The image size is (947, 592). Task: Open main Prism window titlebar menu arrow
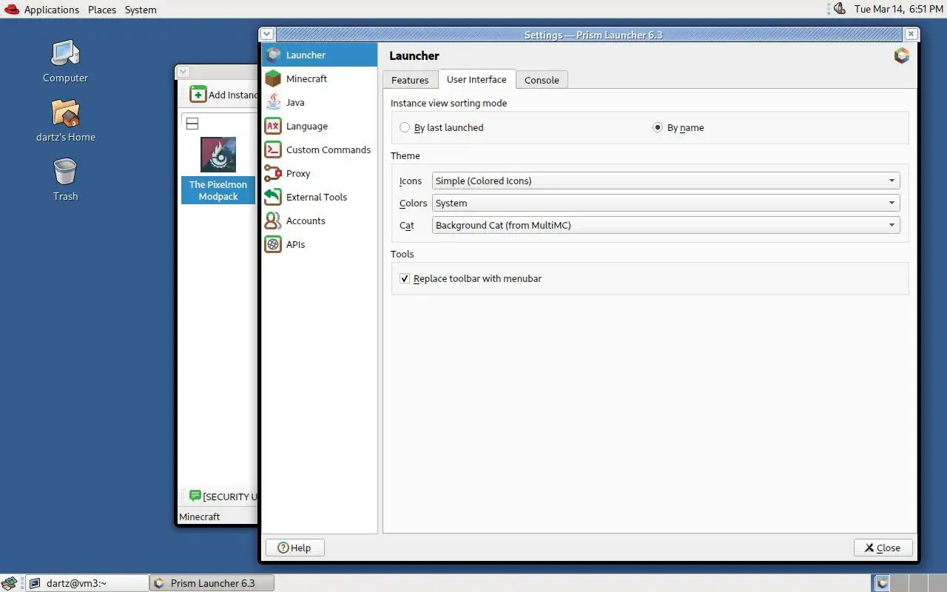[x=183, y=72]
